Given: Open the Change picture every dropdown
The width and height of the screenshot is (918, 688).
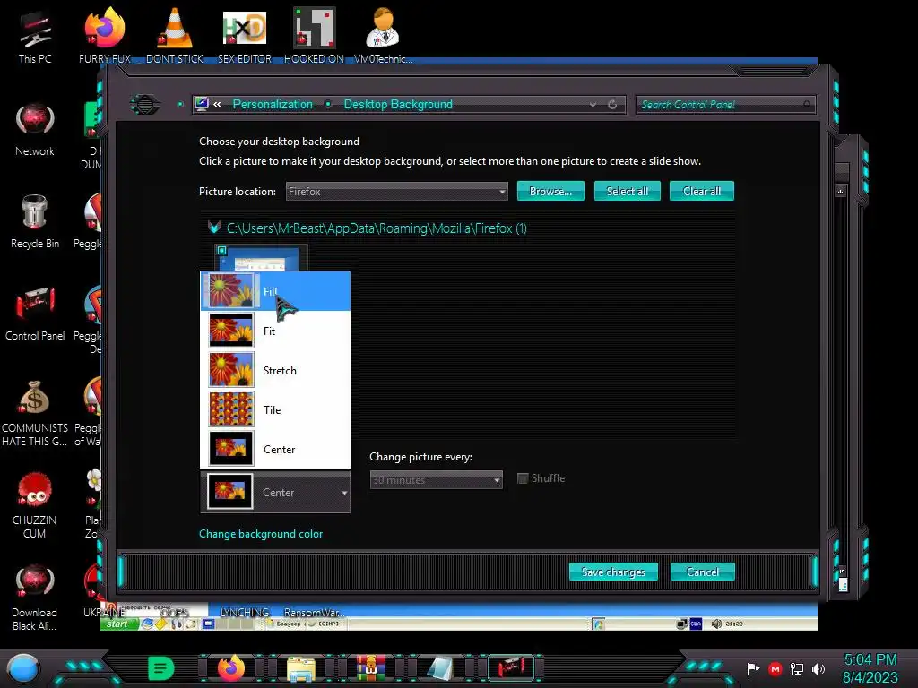Looking at the screenshot, I should 436,480.
